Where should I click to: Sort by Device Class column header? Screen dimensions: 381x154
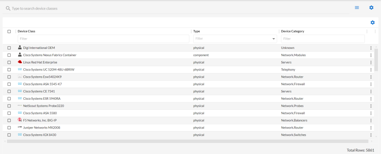(27, 31)
